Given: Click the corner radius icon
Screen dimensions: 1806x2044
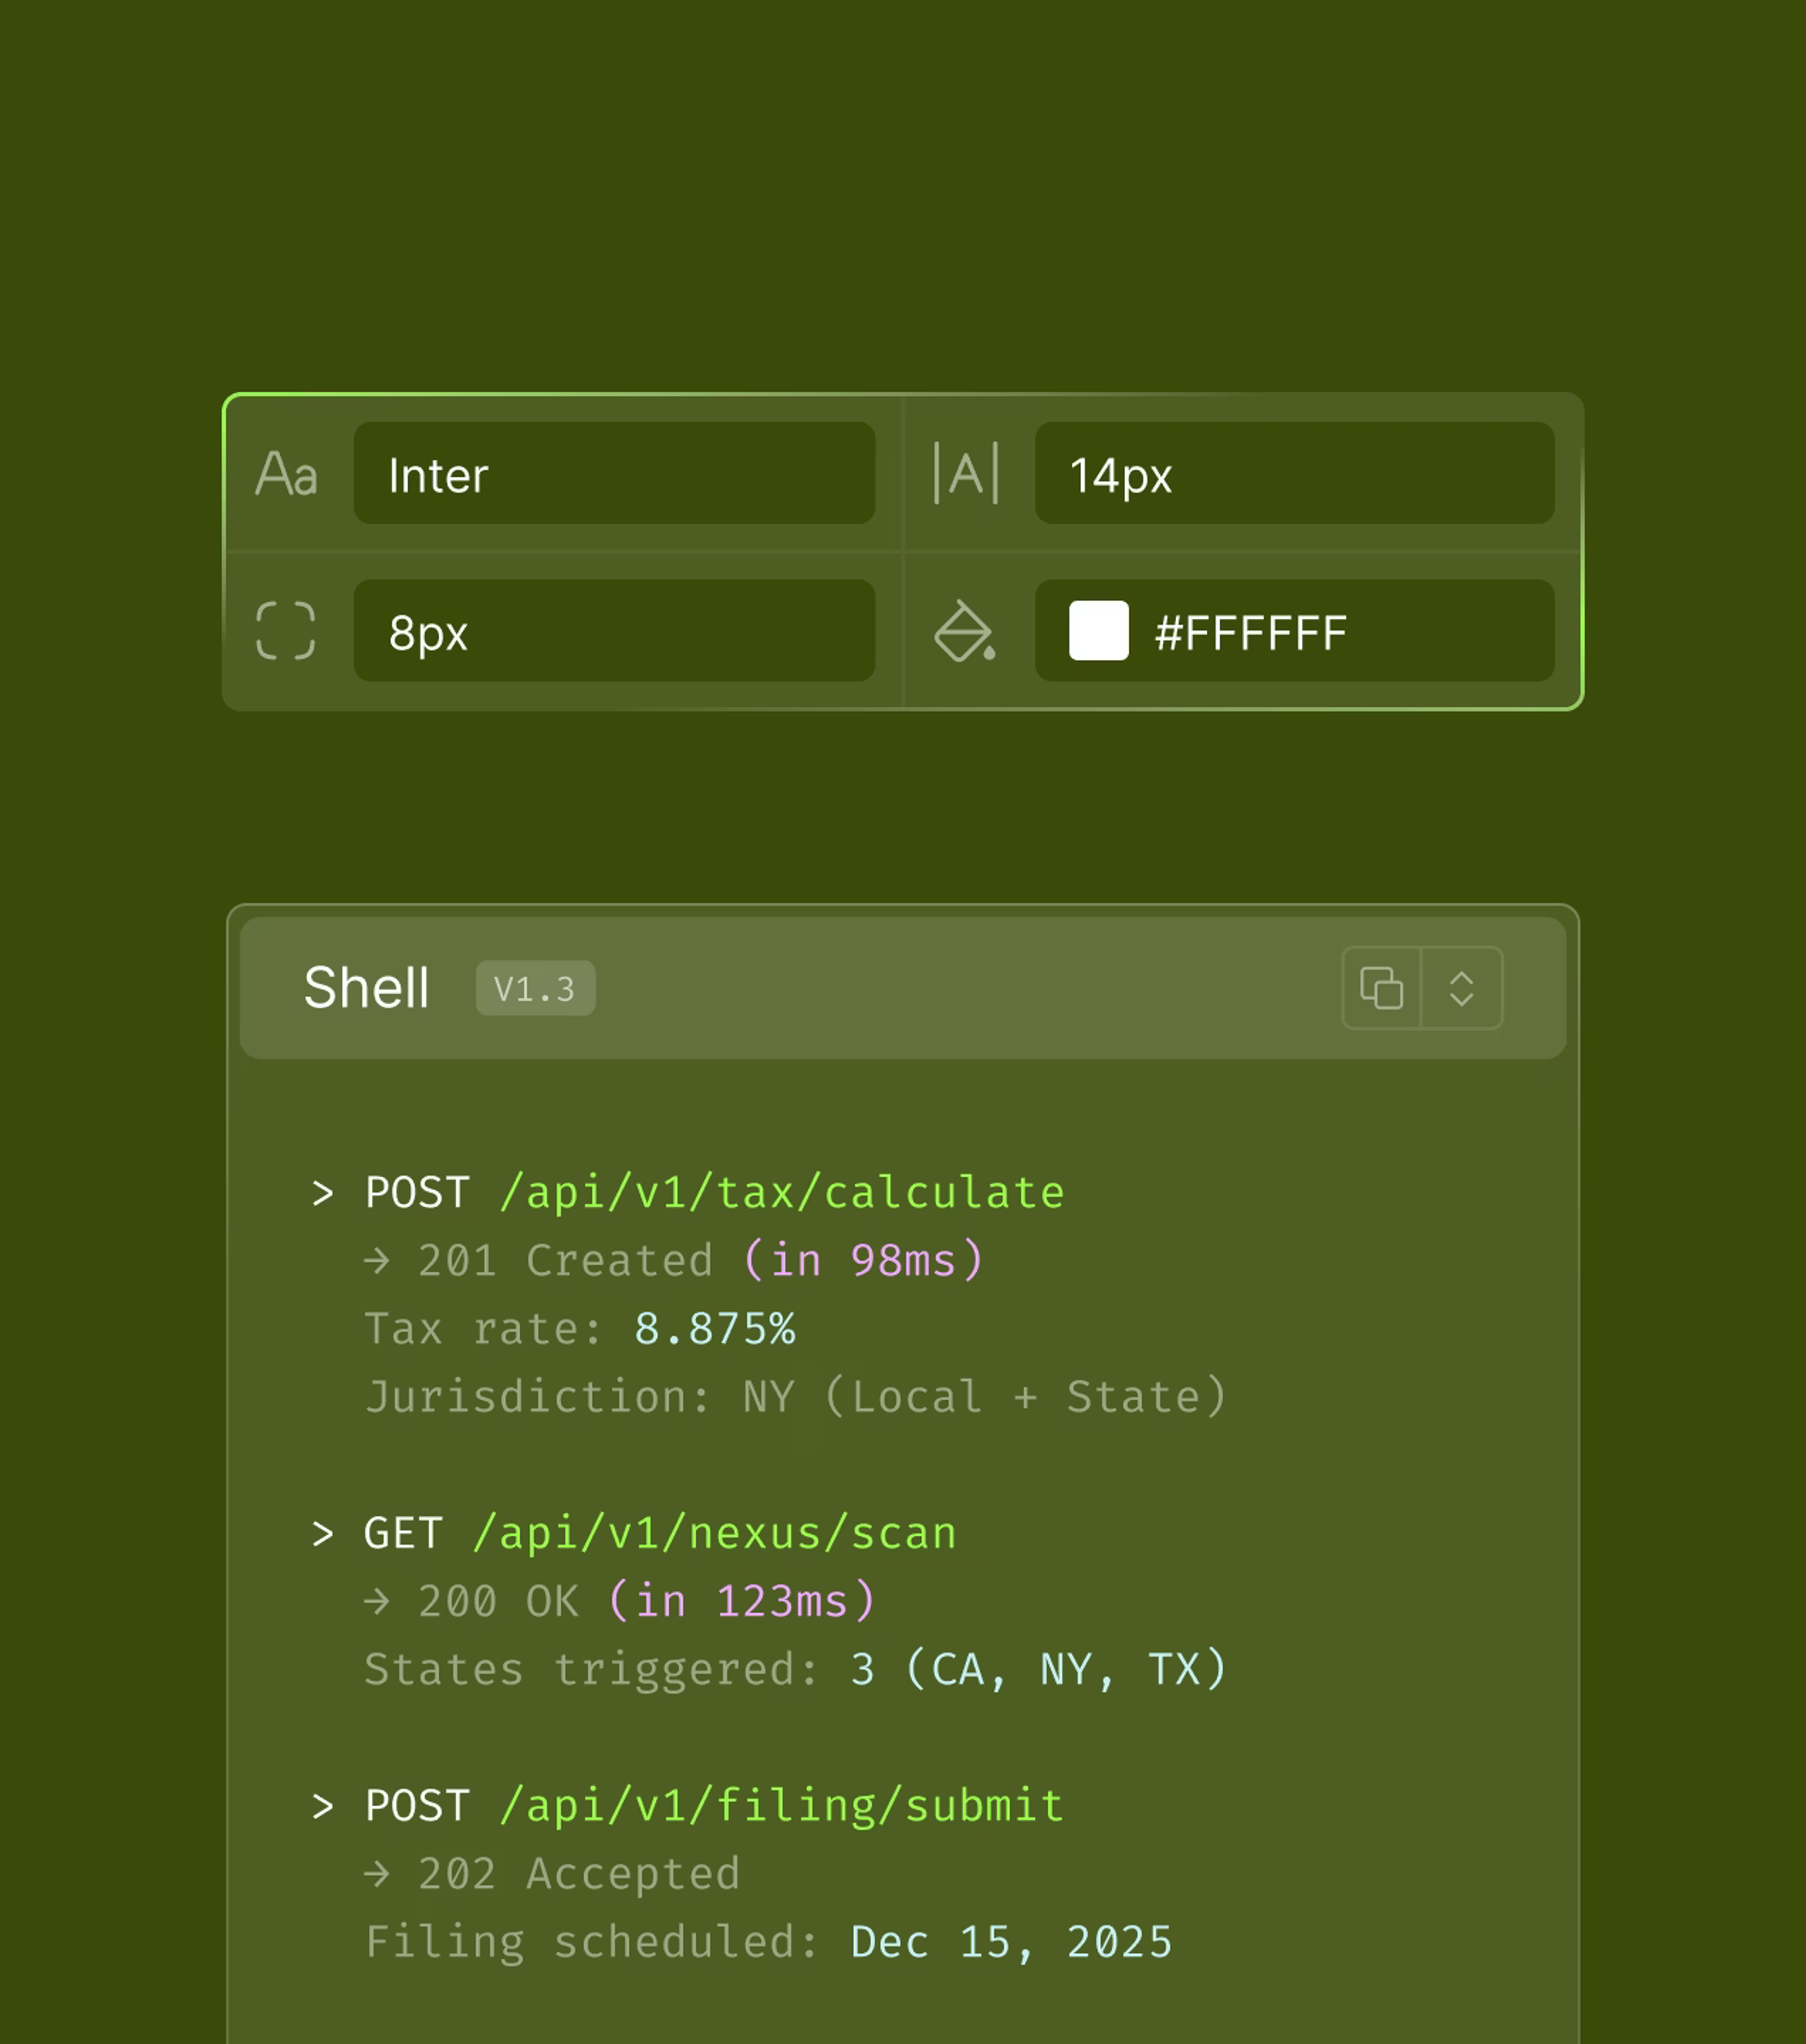Looking at the screenshot, I should pos(286,631).
